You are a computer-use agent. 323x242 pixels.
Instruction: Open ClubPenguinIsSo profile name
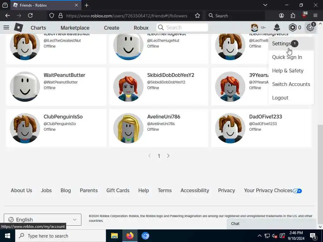click(63, 117)
